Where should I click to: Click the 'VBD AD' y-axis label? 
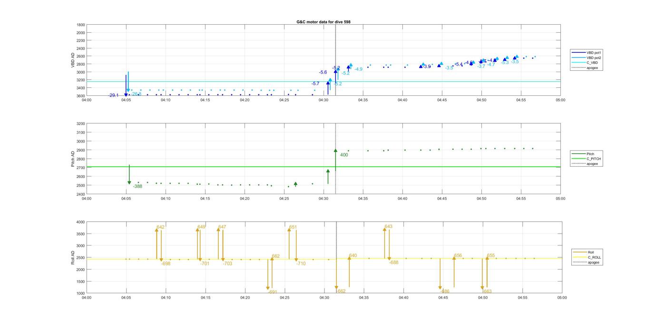[x=73, y=60]
